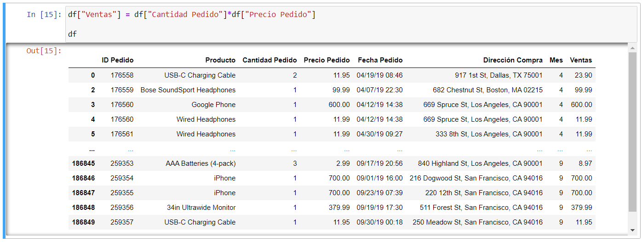Image resolution: width=642 pixels, height=242 pixels.
Task: Click the "ID Pedido" column header
Action: coord(117,60)
